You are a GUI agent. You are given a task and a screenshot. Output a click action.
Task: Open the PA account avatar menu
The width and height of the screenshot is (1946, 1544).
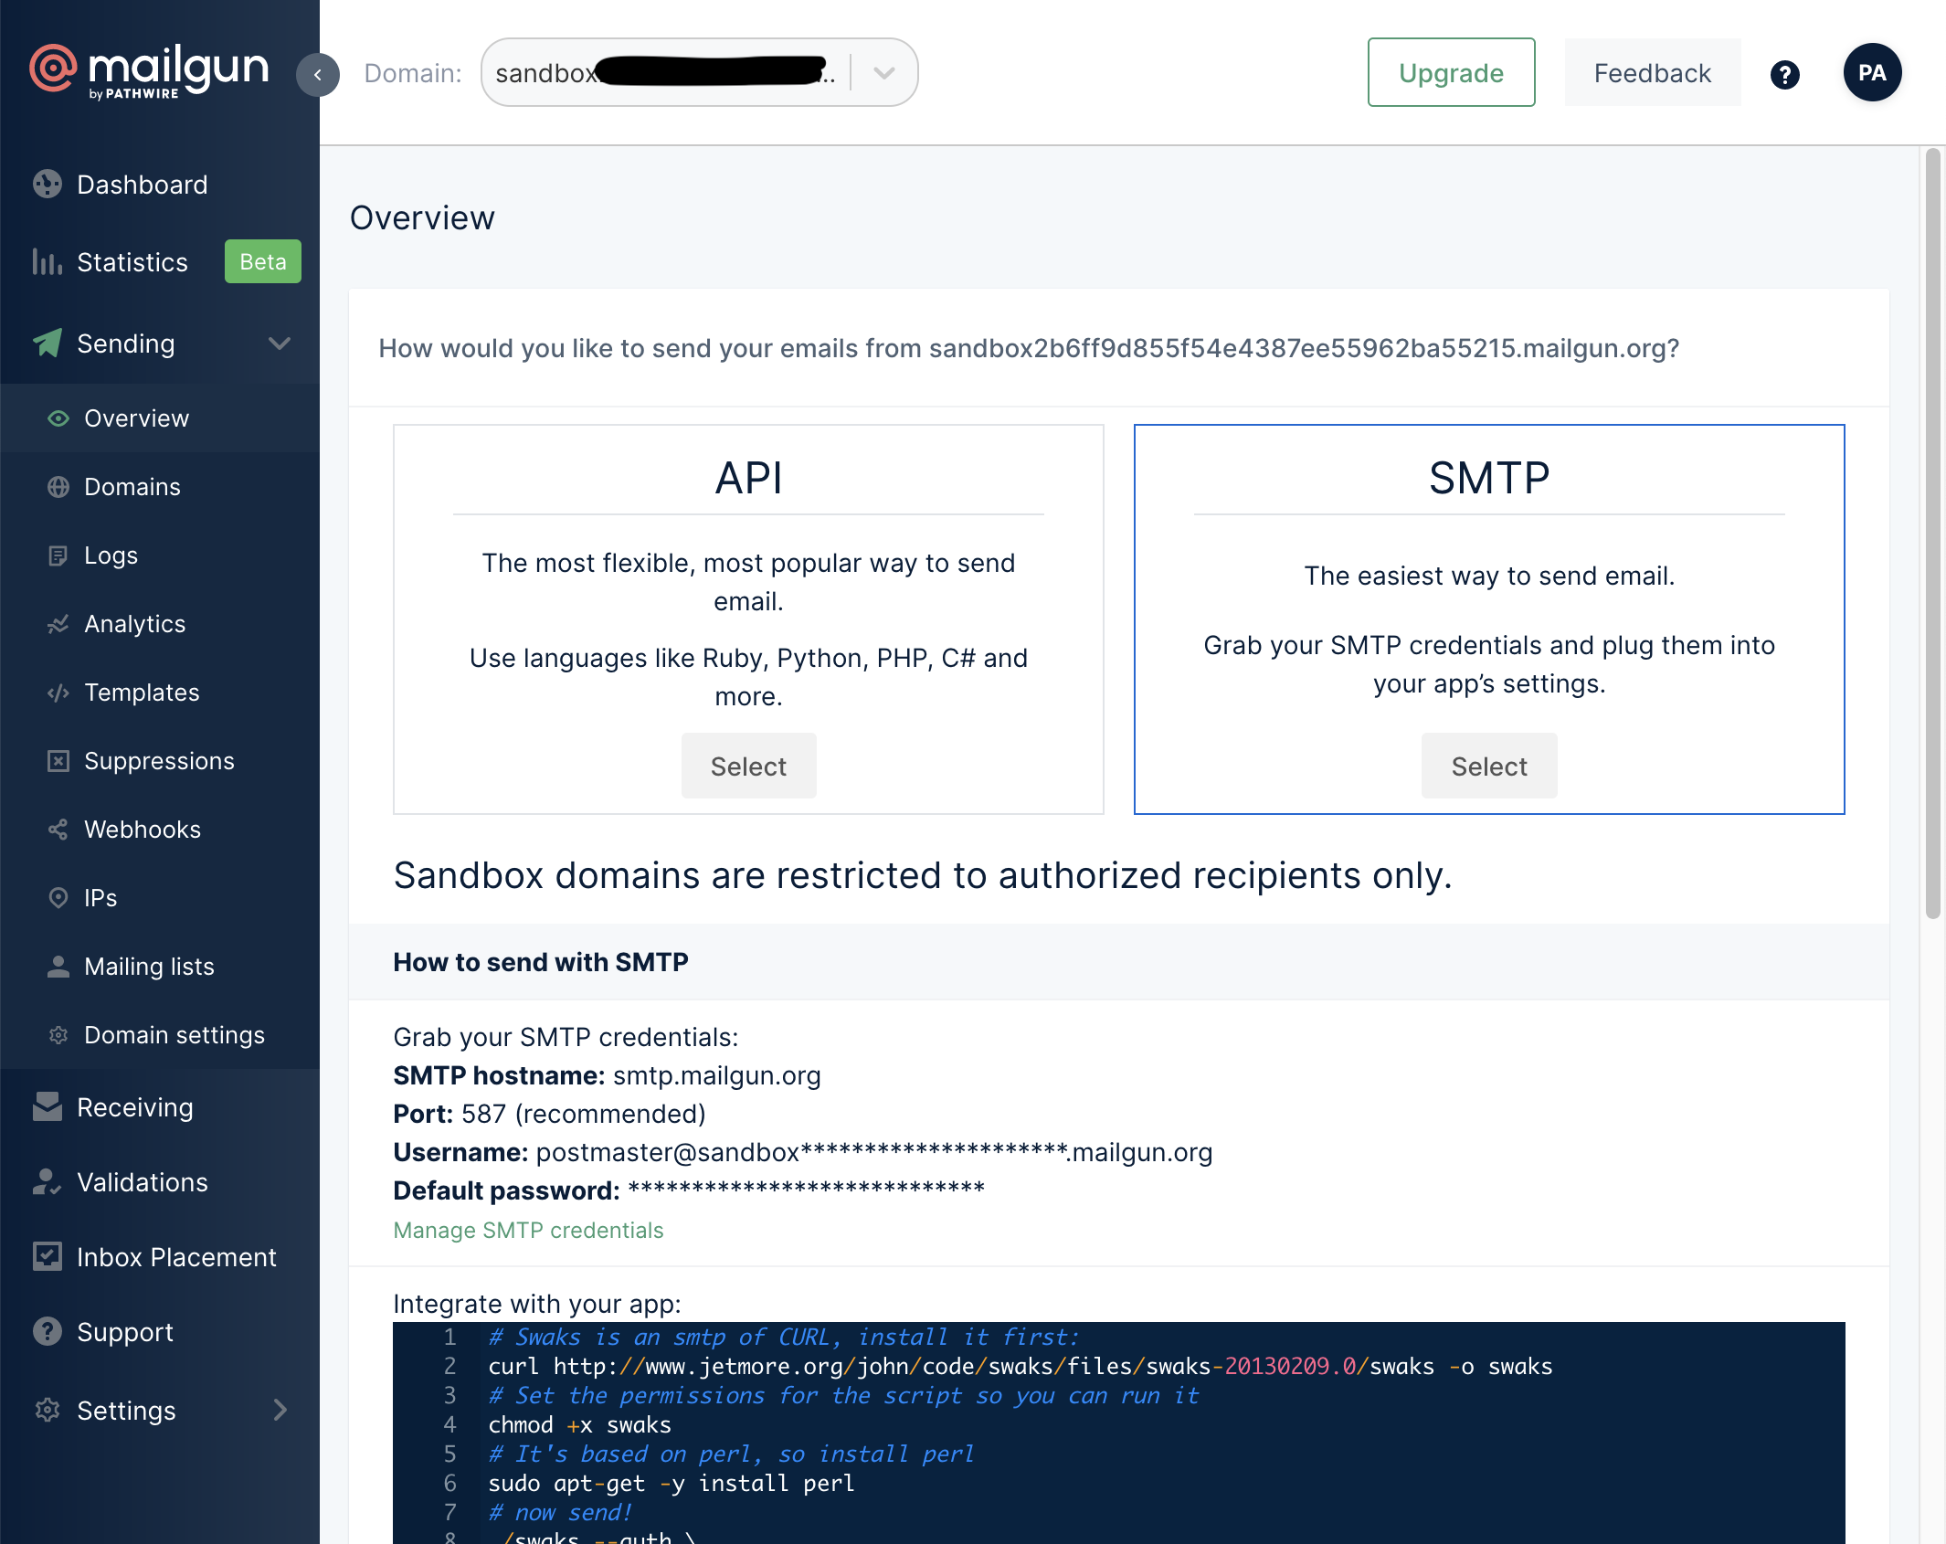(x=1872, y=71)
